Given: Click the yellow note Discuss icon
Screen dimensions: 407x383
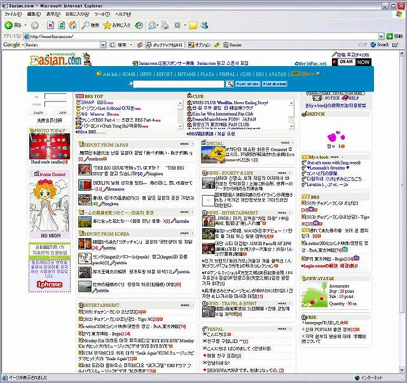Looking at the screenshot, I should click(193, 25).
